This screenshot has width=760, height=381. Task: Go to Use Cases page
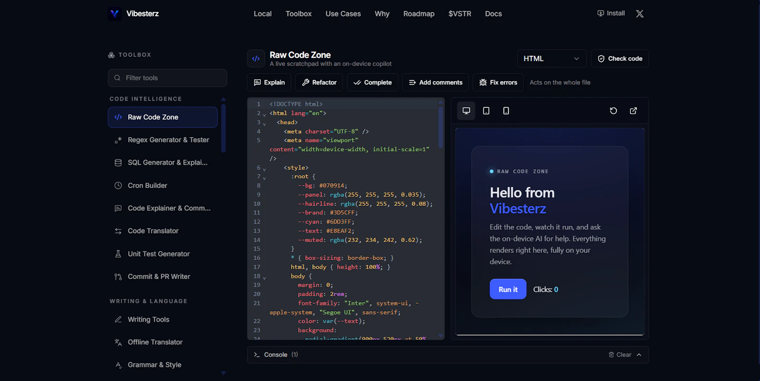(343, 14)
